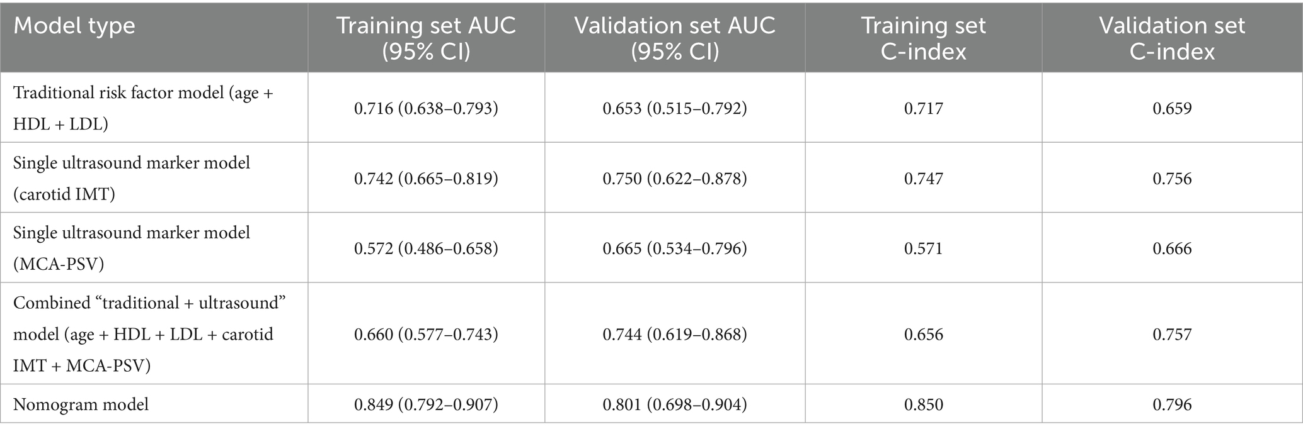The image size is (1303, 434).
Task: Select the Training set C-index header
Action: tap(923, 38)
